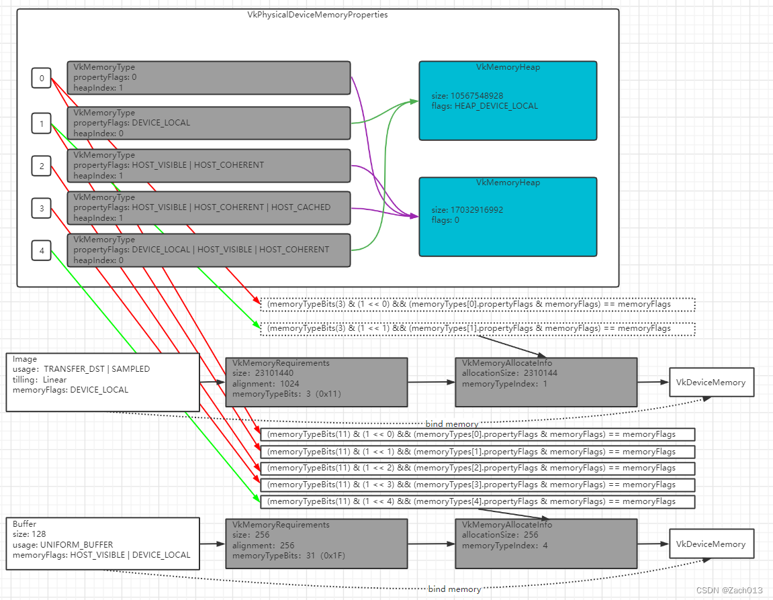This screenshot has width=773, height=600.
Task: Toggle the HOST_VISIBLE | HOST_COHERENT memory type
Action: click(x=208, y=165)
